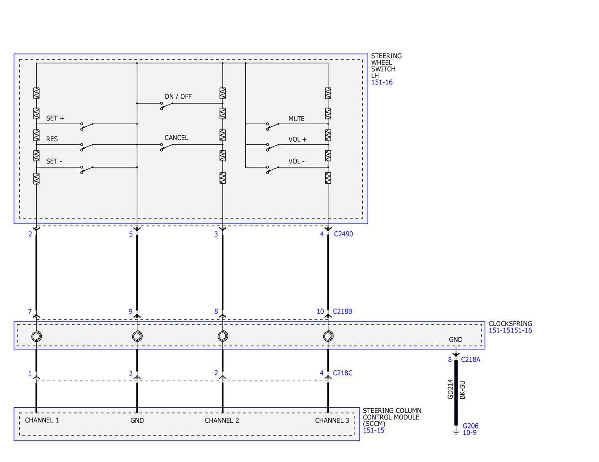Click the VOL + switch contact symbol
The height and width of the screenshot is (462, 599).
tap(273, 146)
